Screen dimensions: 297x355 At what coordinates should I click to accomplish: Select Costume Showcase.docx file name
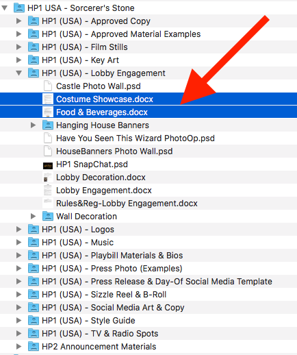click(105, 99)
